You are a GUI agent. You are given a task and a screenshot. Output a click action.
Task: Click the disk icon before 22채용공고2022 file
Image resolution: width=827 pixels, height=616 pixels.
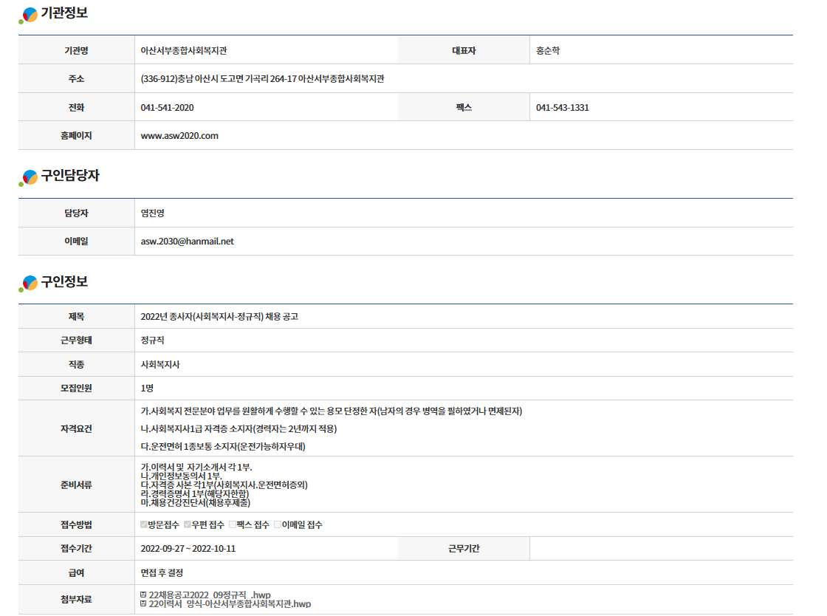pos(143,595)
